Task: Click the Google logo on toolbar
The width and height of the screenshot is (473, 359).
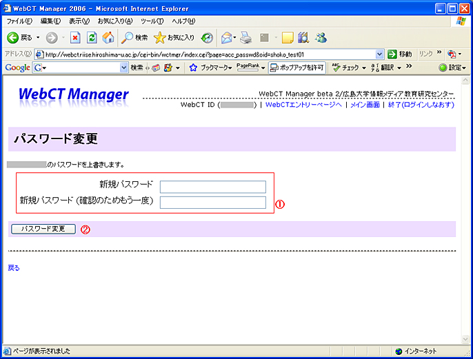Action: [17, 68]
